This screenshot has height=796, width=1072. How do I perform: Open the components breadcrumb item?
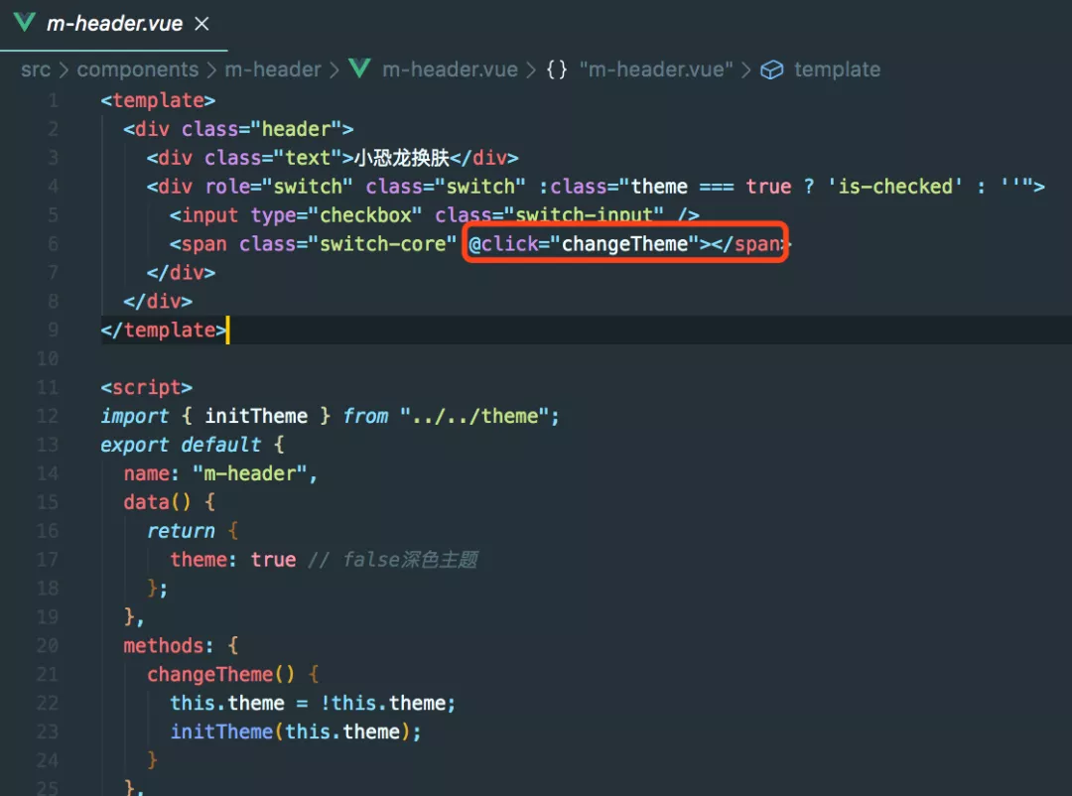point(137,69)
